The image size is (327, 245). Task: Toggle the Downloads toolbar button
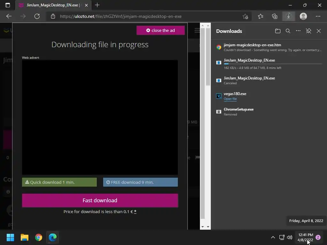tap(289, 16)
